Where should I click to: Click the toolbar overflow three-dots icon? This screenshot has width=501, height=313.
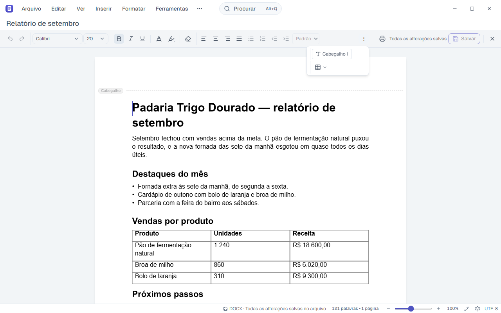[x=364, y=39]
